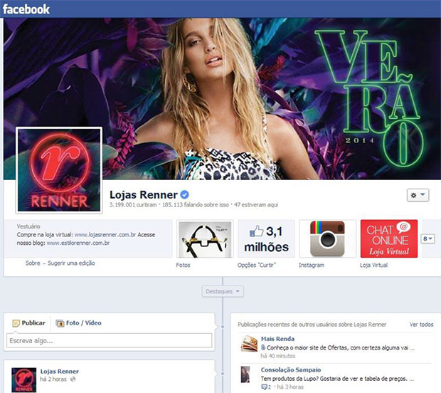The height and width of the screenshot is (393, 441).
Task: Focus the Escreva algo text field
Action: click(x=109, y=340)
